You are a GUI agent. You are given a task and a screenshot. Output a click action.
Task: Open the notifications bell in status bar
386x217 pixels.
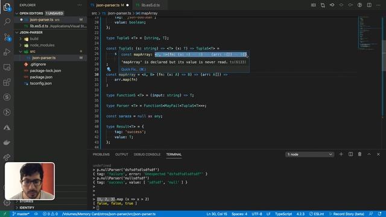pyautogui.click(x=379, y=214)
